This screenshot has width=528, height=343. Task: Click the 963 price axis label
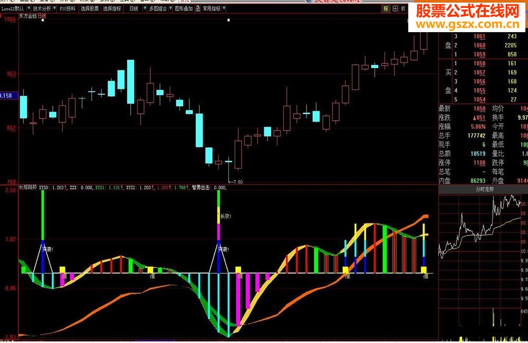click(11, 74)
